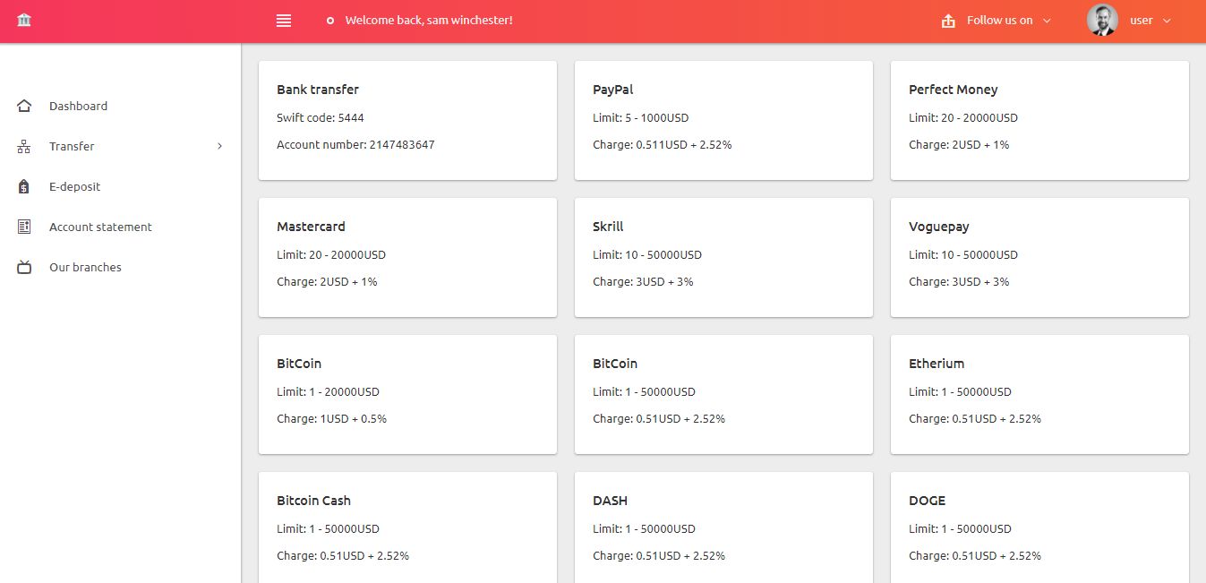
Task: Select E-deposit in the sidebar menu
Action: 74,186
